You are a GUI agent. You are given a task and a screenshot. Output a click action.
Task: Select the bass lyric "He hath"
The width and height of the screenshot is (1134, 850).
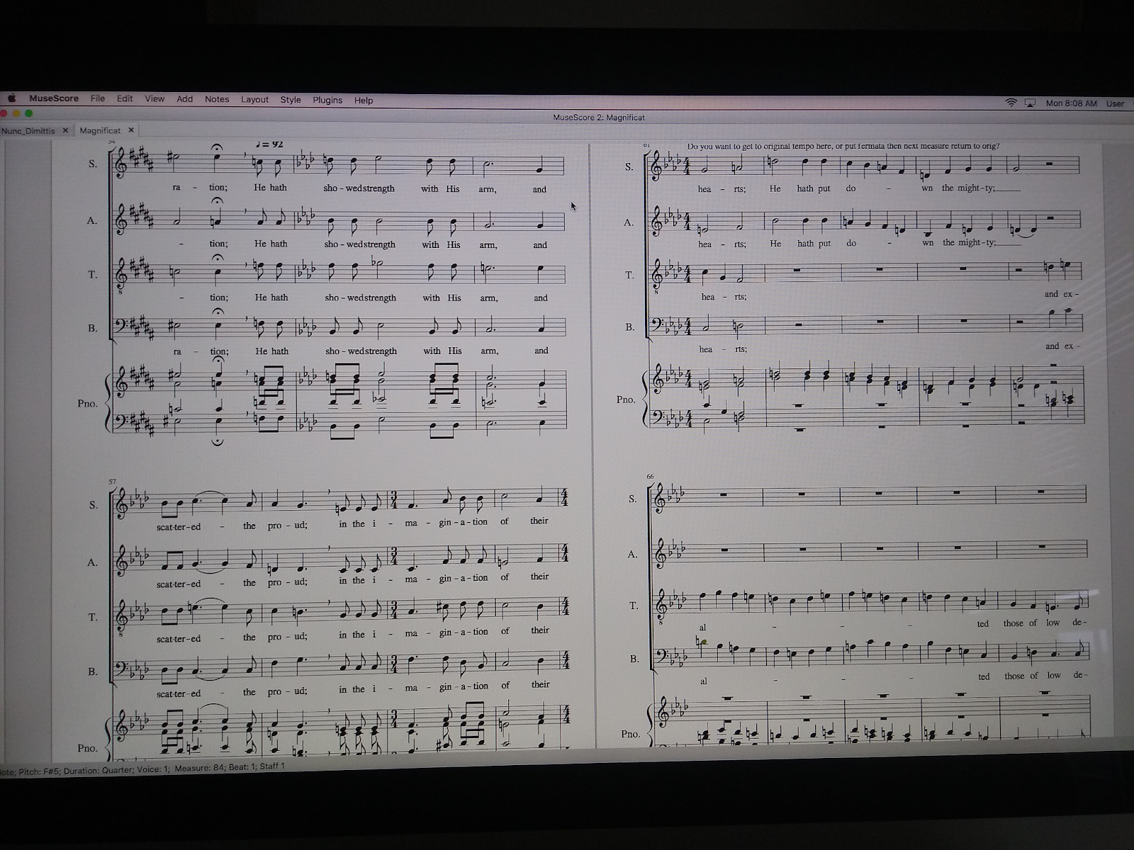coord(271,351)
